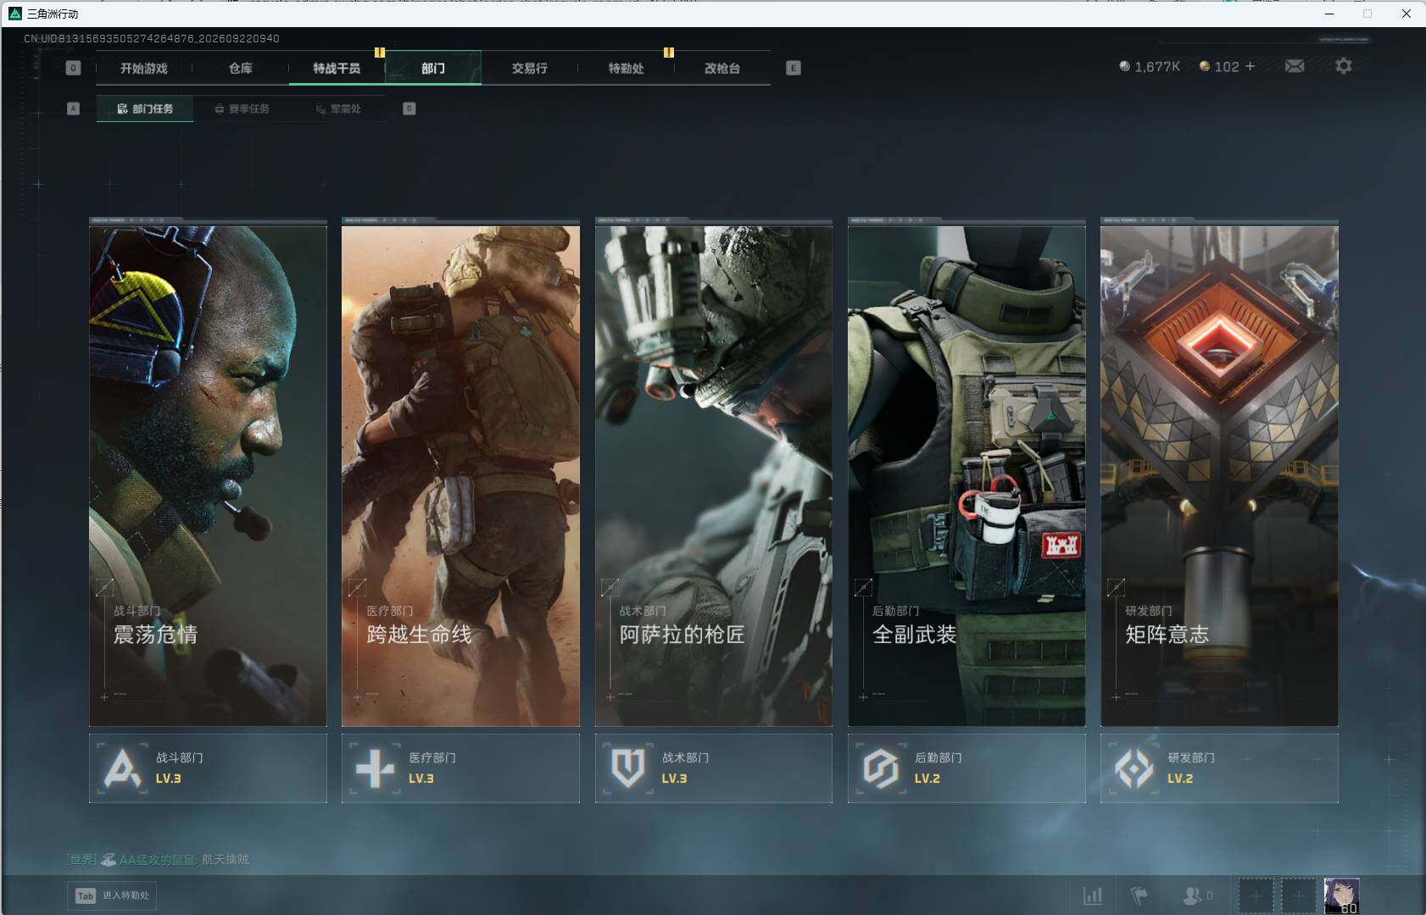Open the mail inbox envelope icon
This screenshot has height=915, width=1426.
[x=1295, y=66]
